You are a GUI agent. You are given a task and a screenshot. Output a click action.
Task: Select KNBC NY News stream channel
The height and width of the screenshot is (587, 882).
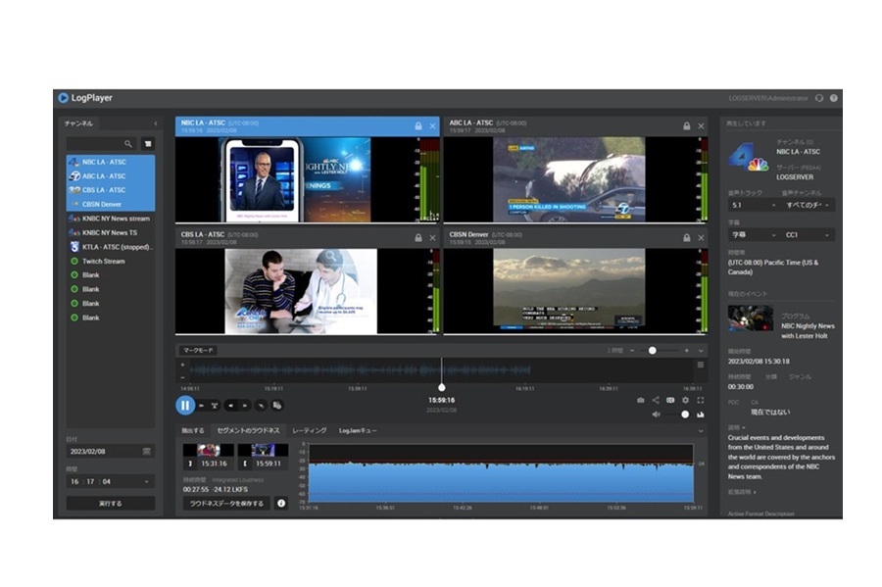[111, 219]
